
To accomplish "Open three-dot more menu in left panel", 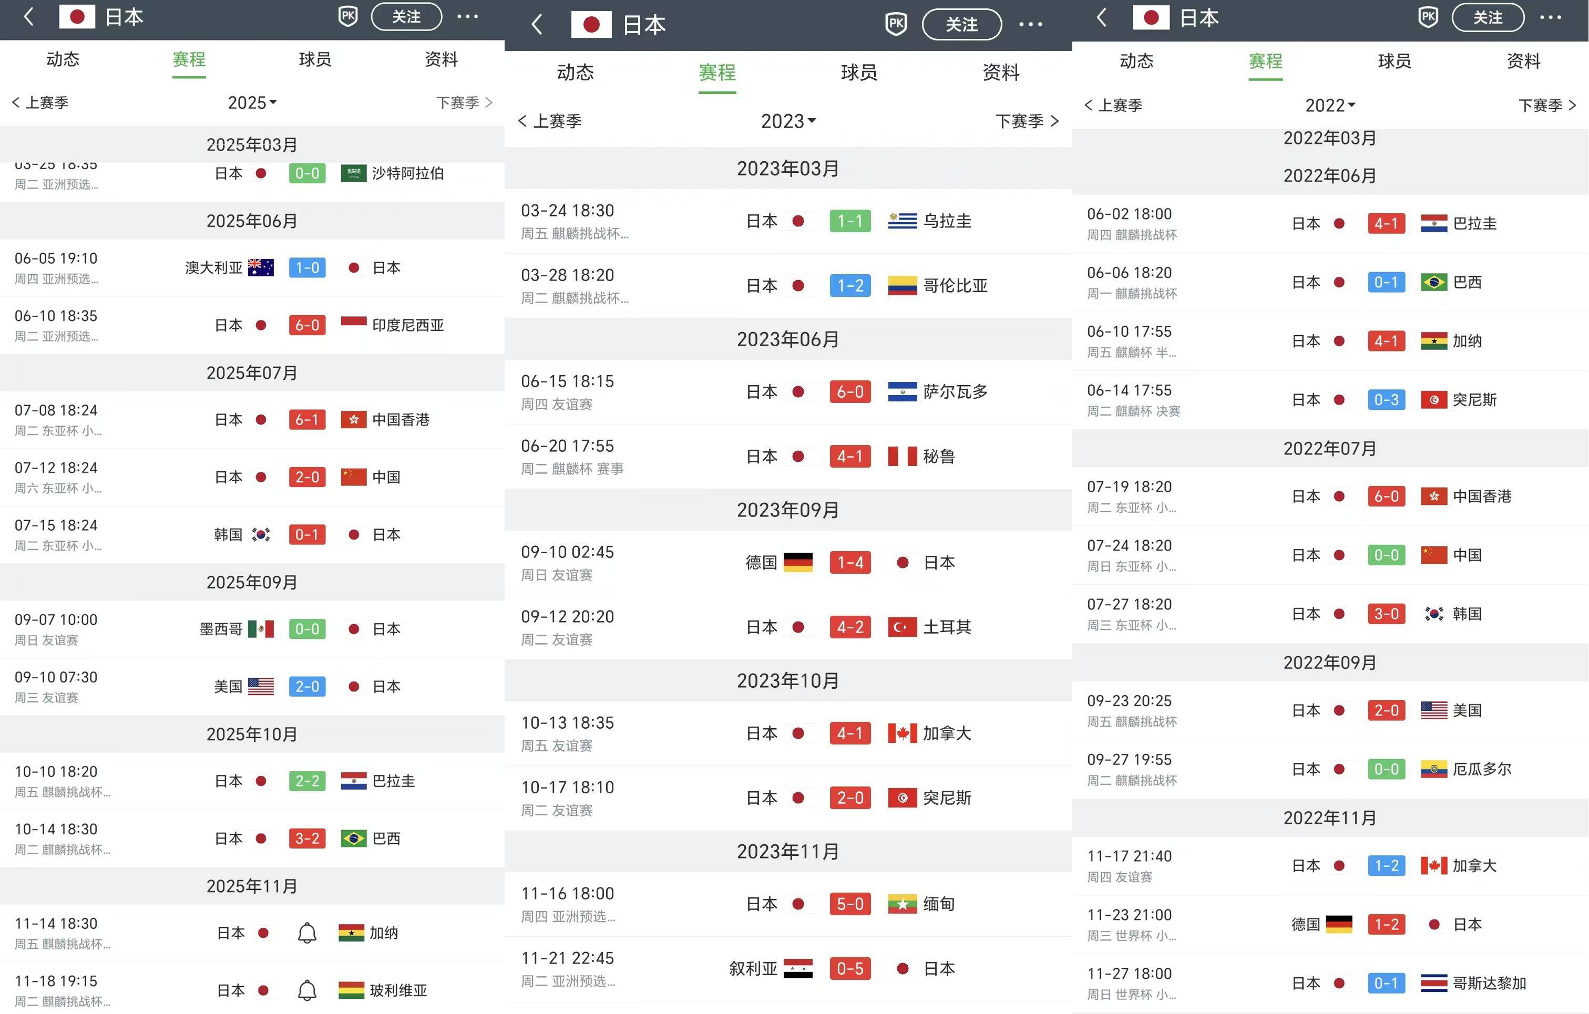I will [x=467, y=16].
